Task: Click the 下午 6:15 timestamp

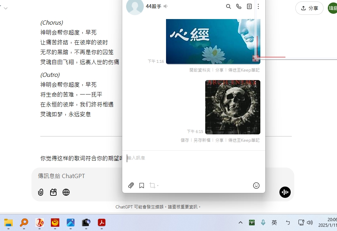Action: 195,132
